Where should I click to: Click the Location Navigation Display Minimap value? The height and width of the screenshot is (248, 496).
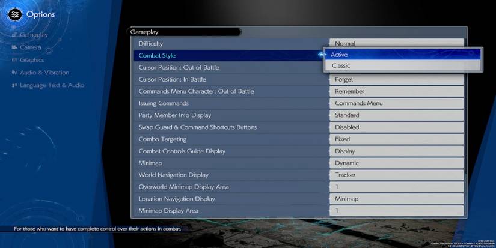point(396,199)
